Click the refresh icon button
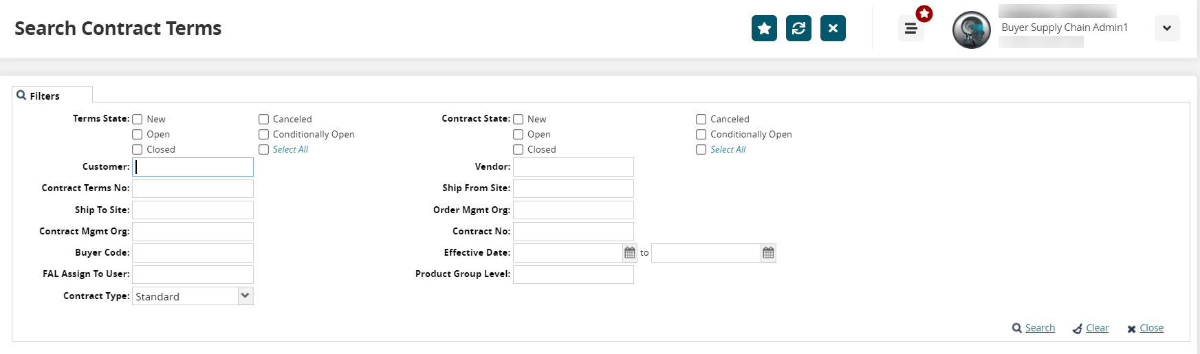The height and width of the screenshot is (354, 1200). pos(798,28)
